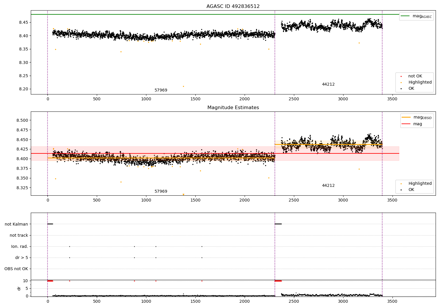440x308 pixels.
Task: Select the green mag AGASC legend entry
Action: pos(416,16)
